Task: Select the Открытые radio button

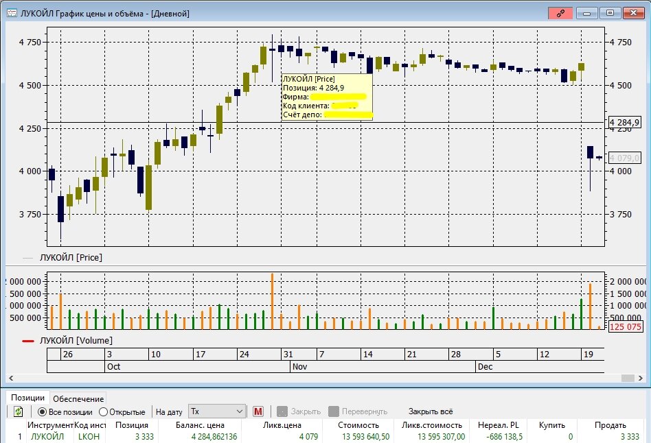Action: [x=104, y=412]
